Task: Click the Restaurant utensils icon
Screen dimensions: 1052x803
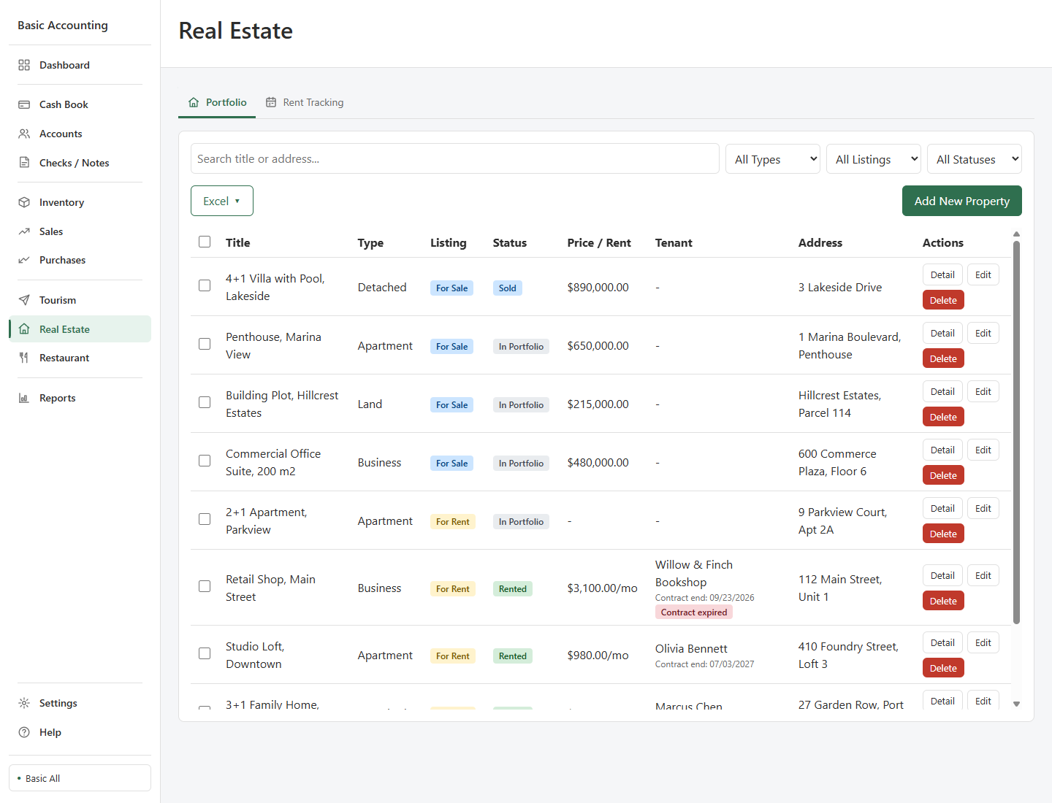Action: pos(24,358)
